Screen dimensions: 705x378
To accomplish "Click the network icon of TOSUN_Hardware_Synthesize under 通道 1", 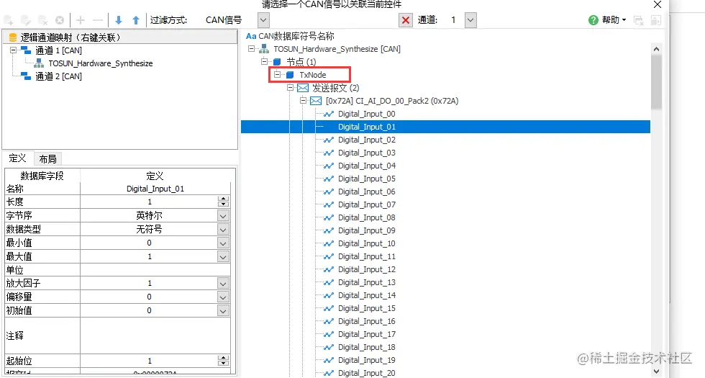I will coord(39,63).
